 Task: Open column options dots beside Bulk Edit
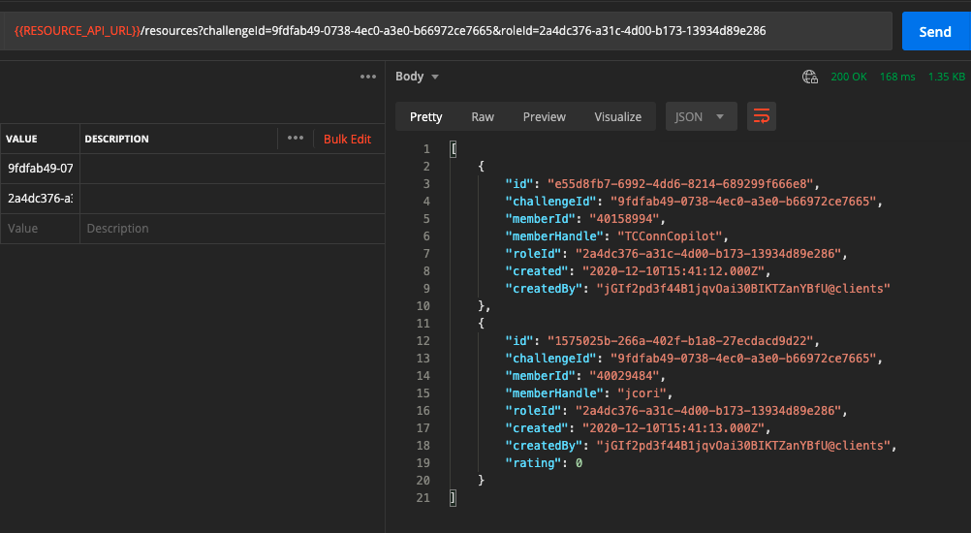(296, 138)
